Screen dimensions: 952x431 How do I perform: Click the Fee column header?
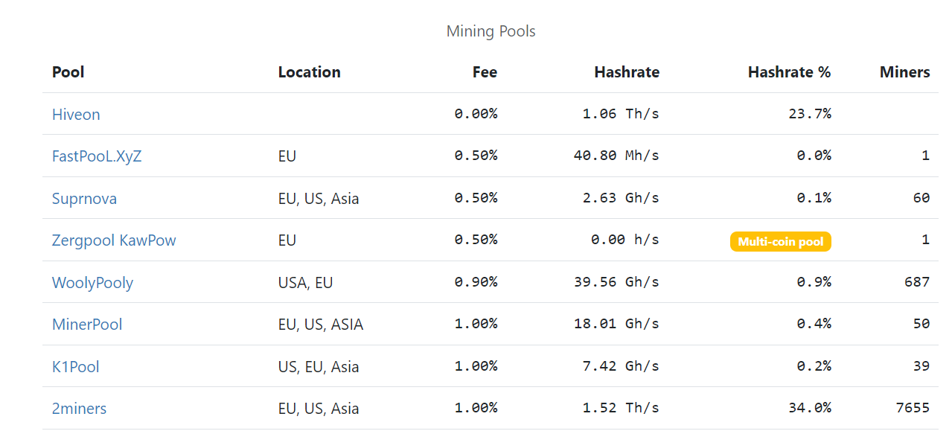pos(485,72)
